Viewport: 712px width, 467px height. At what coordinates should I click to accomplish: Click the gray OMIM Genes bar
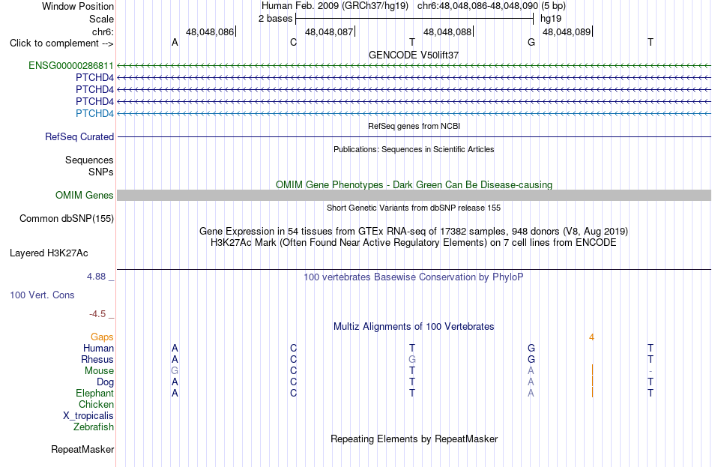[x=414, y=196]
